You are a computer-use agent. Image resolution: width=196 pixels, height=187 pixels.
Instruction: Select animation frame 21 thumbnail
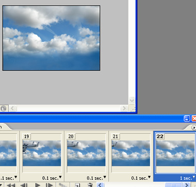coord(131,153)
